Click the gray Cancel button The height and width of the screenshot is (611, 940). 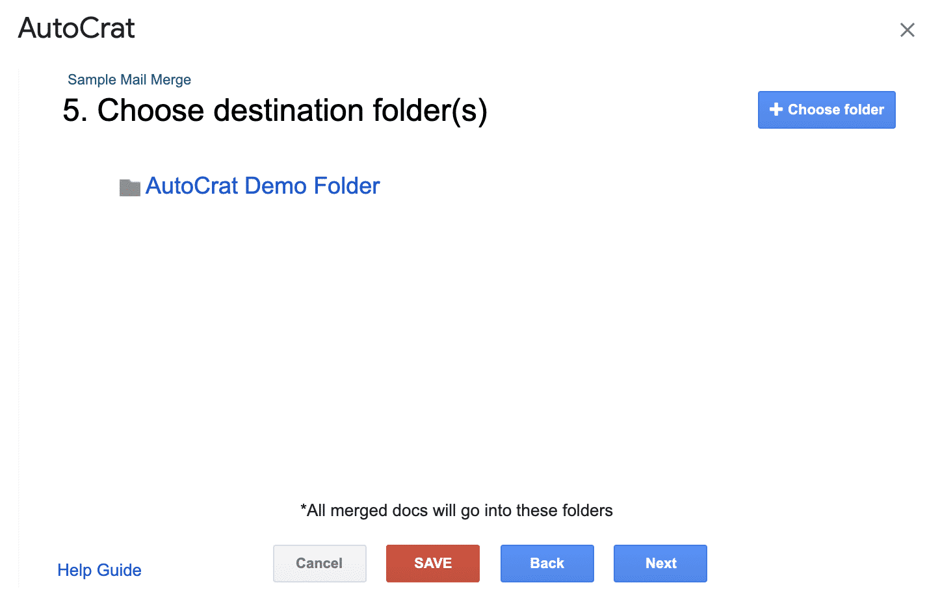pyautogui.click(x=319, y=563)
